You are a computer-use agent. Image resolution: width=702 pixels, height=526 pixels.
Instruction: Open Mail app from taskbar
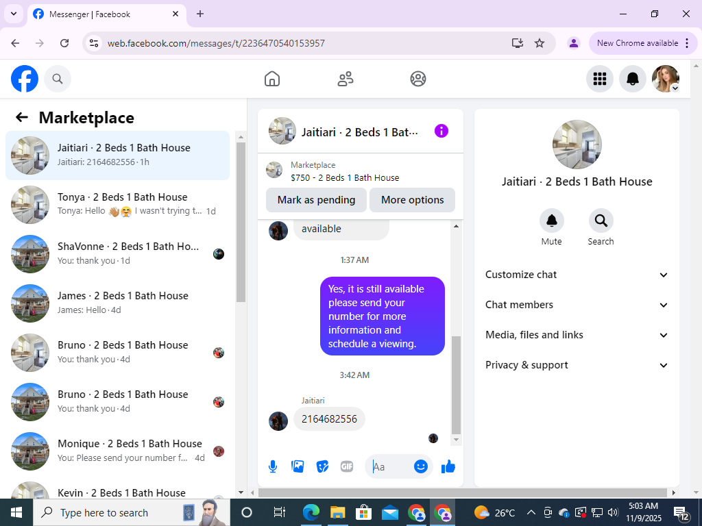(390, 512)
